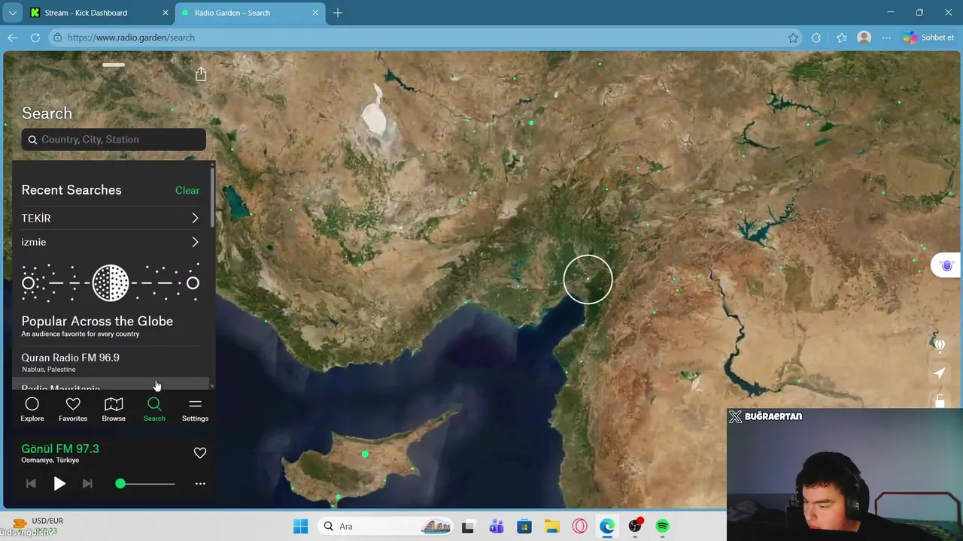Close the Radio Garden browser tab
This screenshot has width=963, height=541.
click(316, 13)
